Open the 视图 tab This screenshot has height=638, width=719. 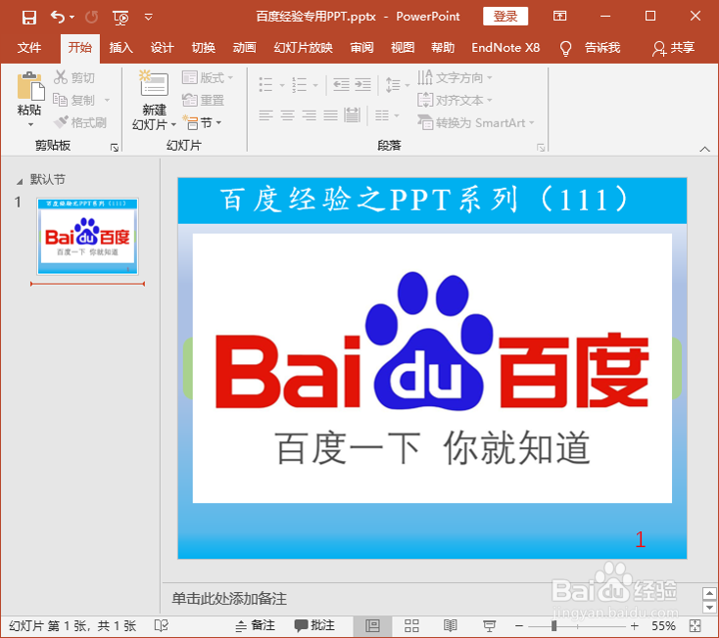coord(403,48)
